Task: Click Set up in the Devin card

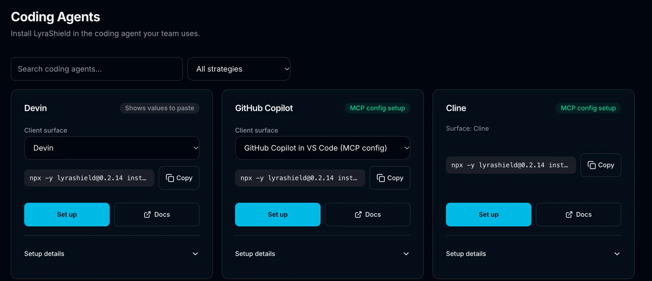Action: [x=67, y=215]
